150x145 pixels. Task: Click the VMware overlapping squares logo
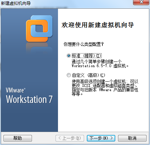point(39,29)
